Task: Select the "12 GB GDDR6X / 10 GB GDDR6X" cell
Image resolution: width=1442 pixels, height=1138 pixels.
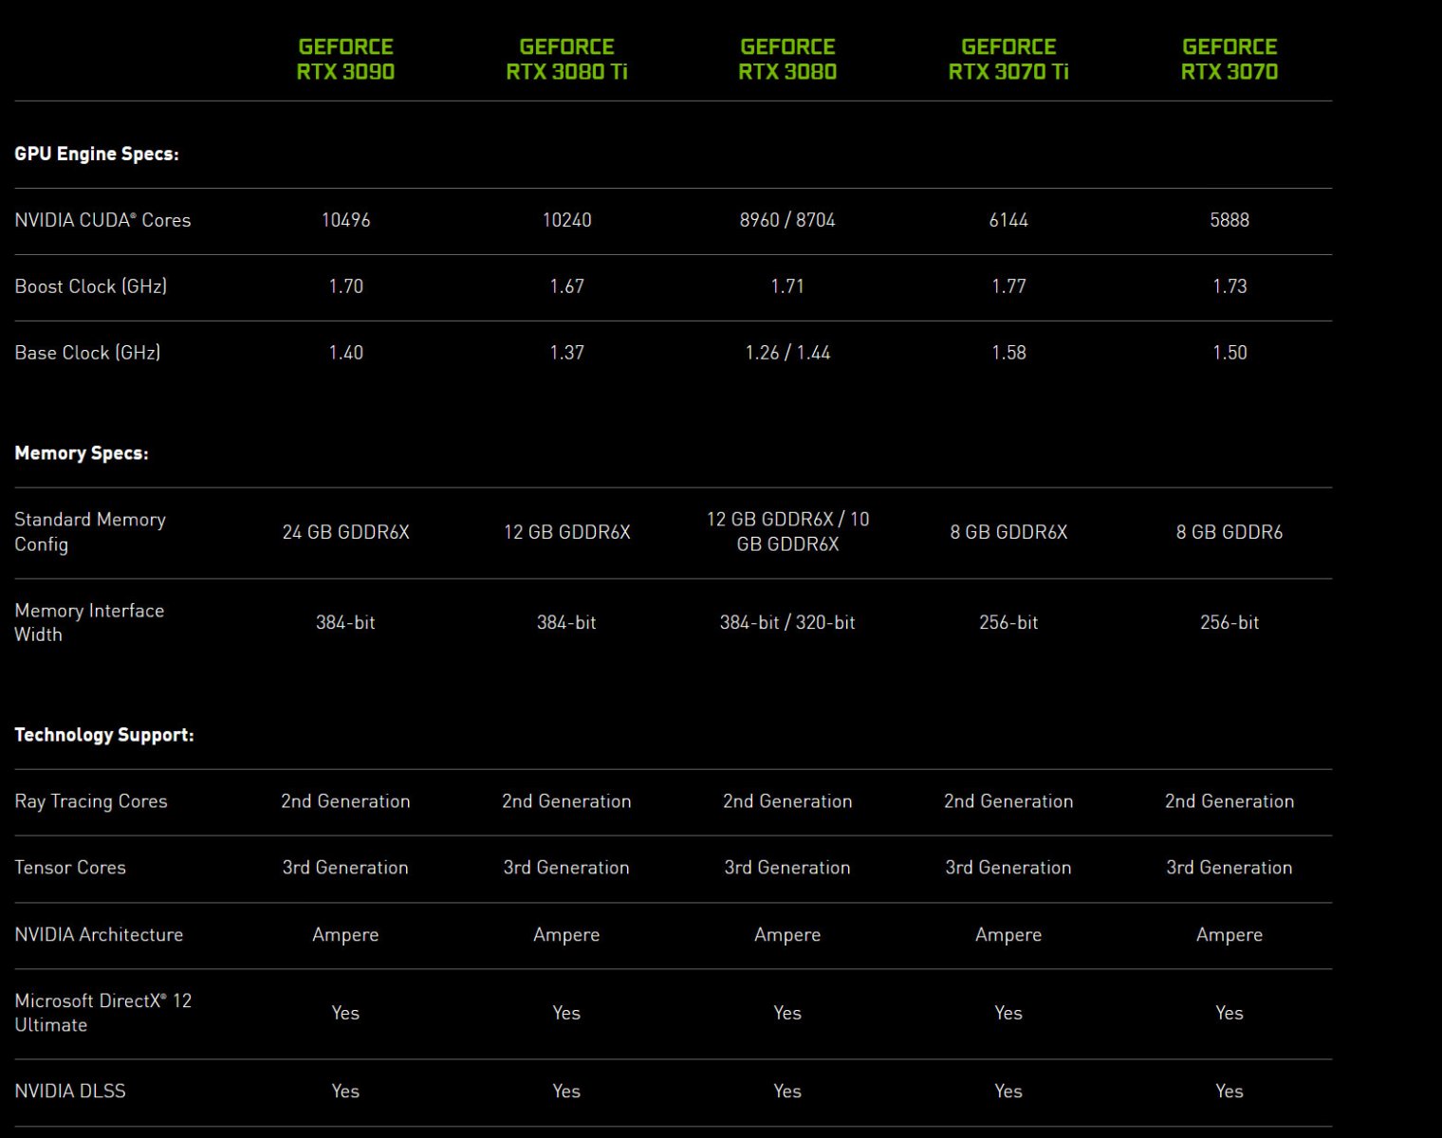Action: pyautogui.click(x=787, y=532)
